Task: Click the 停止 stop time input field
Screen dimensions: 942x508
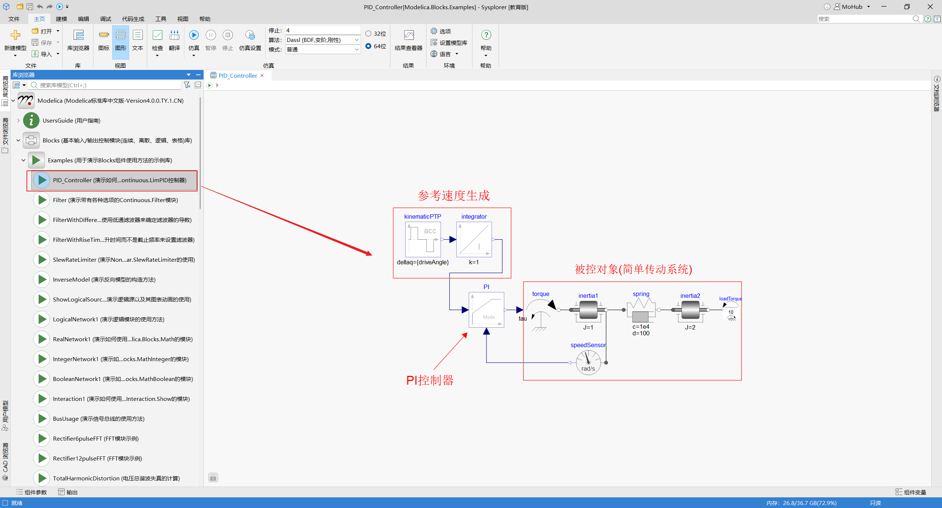Action: pos(323,30)
